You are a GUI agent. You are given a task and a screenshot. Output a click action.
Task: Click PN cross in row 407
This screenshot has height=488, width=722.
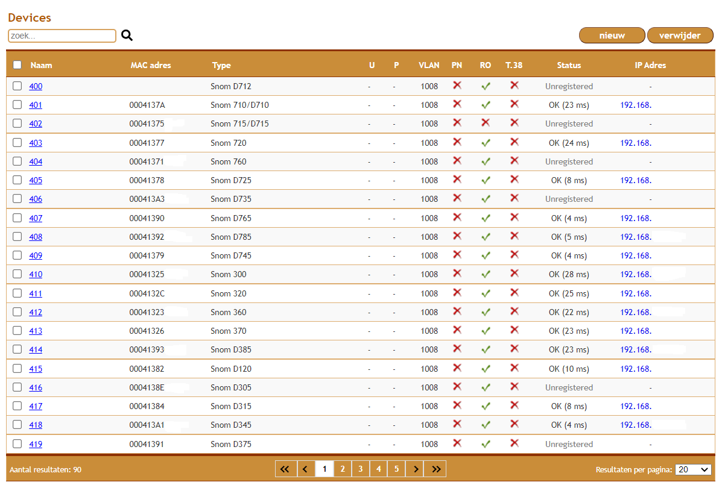(457, 217)
